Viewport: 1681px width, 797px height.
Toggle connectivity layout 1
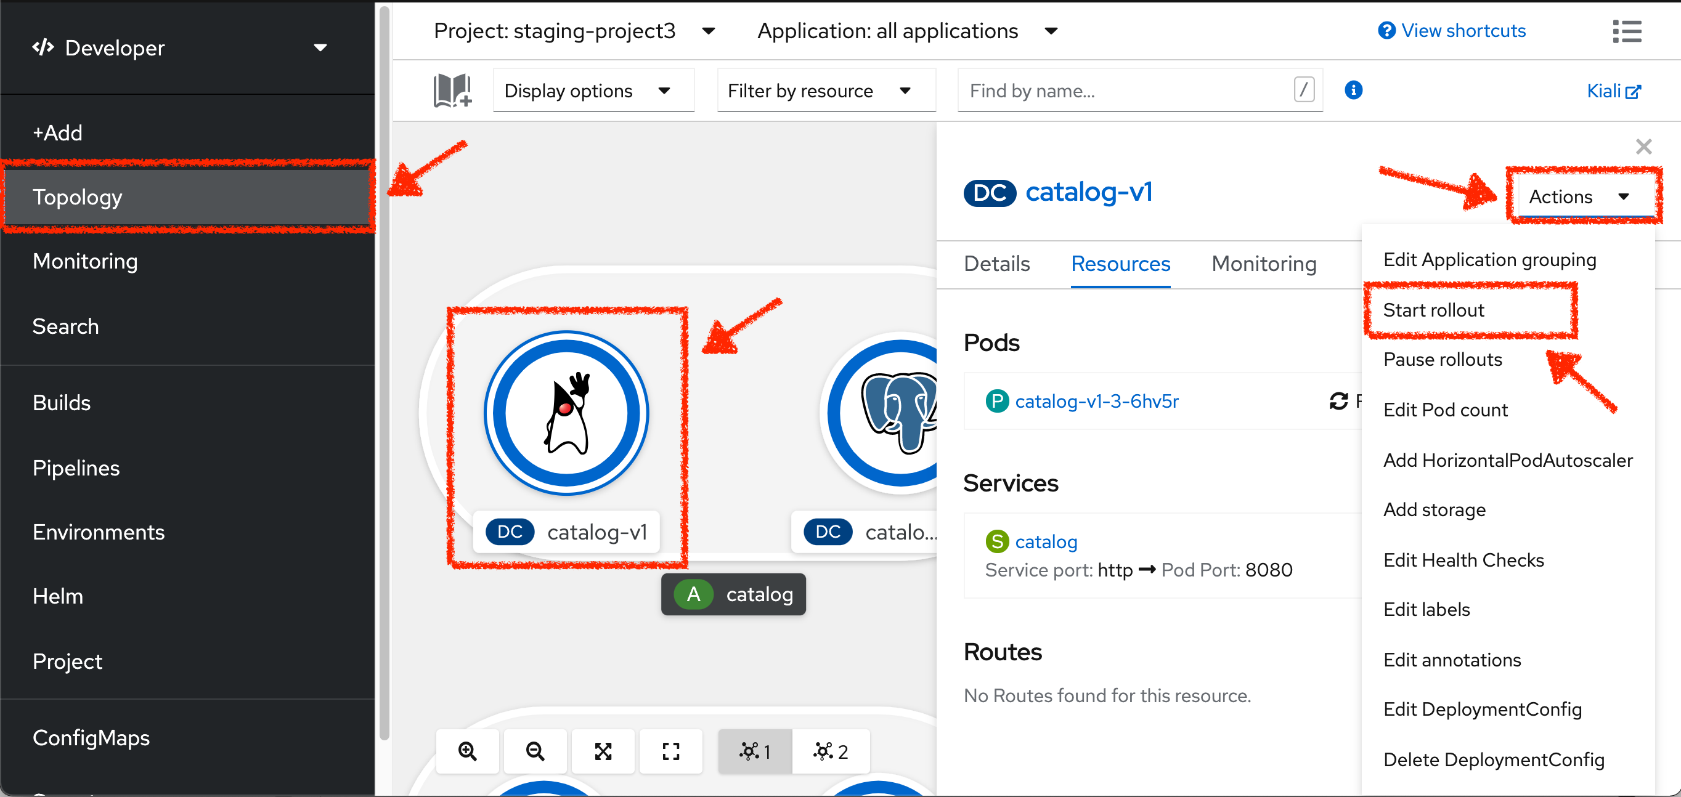click(x=754, y=751)
